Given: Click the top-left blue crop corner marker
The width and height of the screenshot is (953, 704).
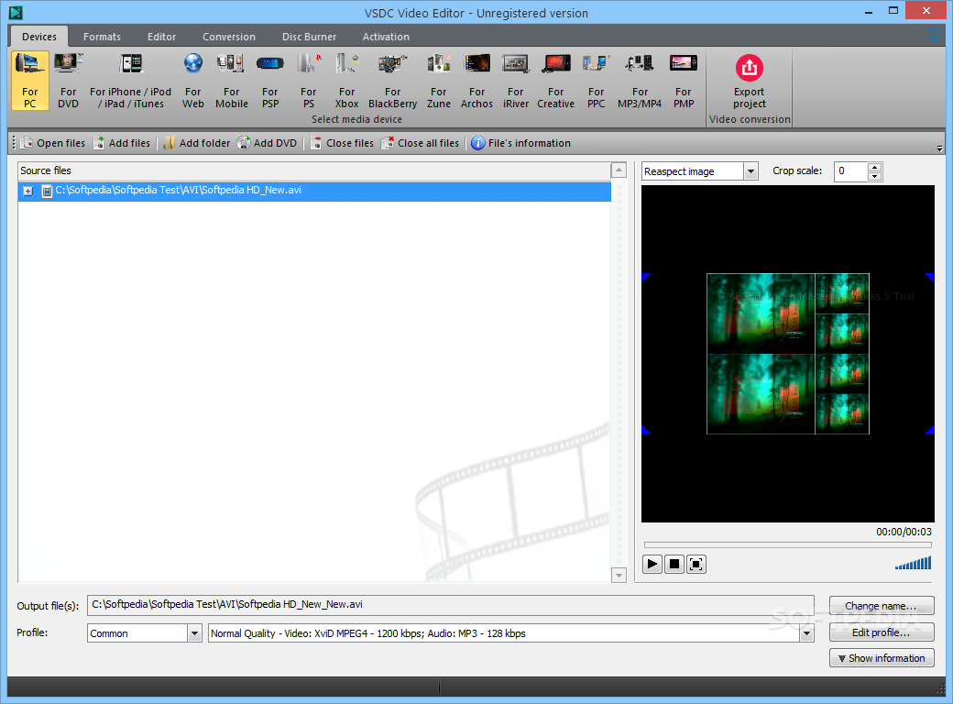Looking at the screenshot, I should [x=646, y=277].
